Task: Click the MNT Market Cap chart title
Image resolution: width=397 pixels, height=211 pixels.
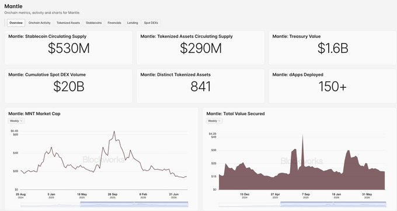Action: click(34, 114)
